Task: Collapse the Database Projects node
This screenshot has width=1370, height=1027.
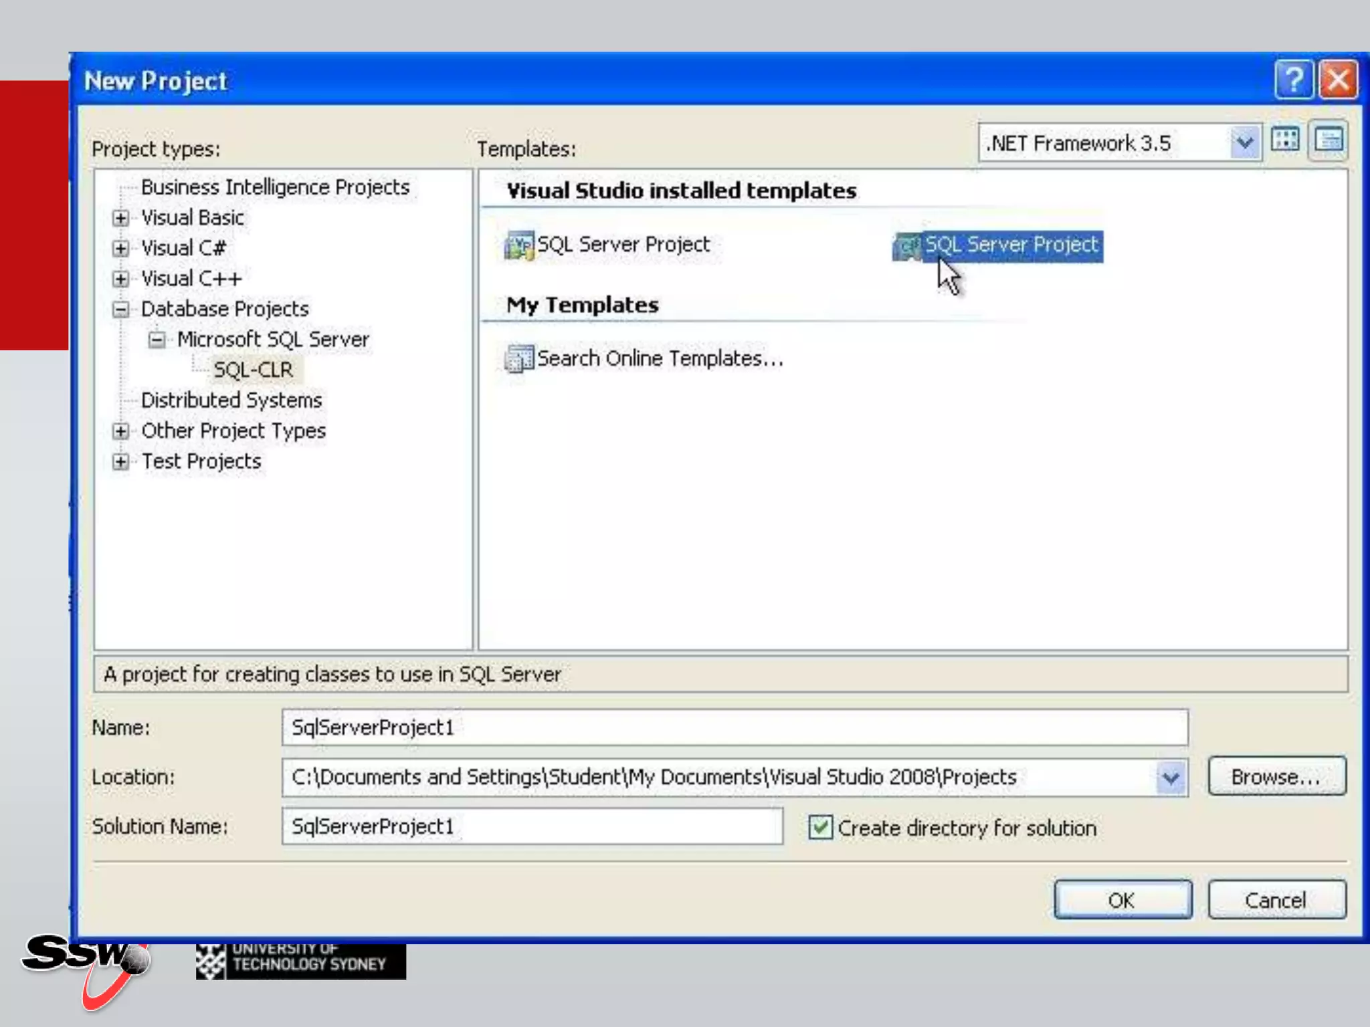Action: [x=120, y=309]
